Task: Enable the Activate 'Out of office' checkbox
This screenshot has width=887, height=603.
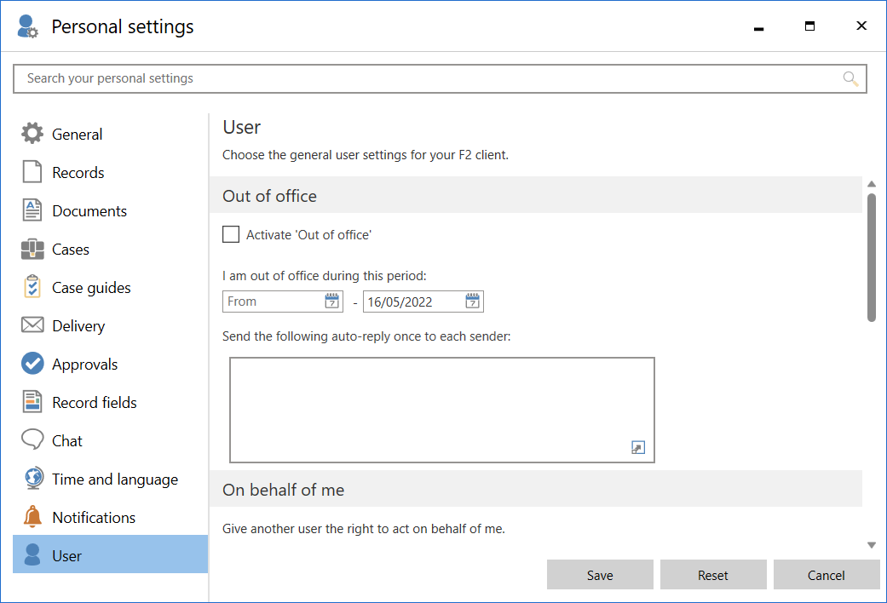Action: pos(231,234)
